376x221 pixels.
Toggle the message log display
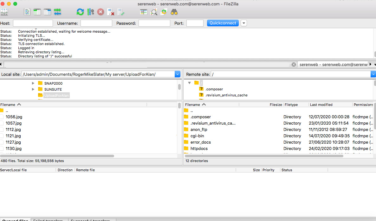point(27,12)
